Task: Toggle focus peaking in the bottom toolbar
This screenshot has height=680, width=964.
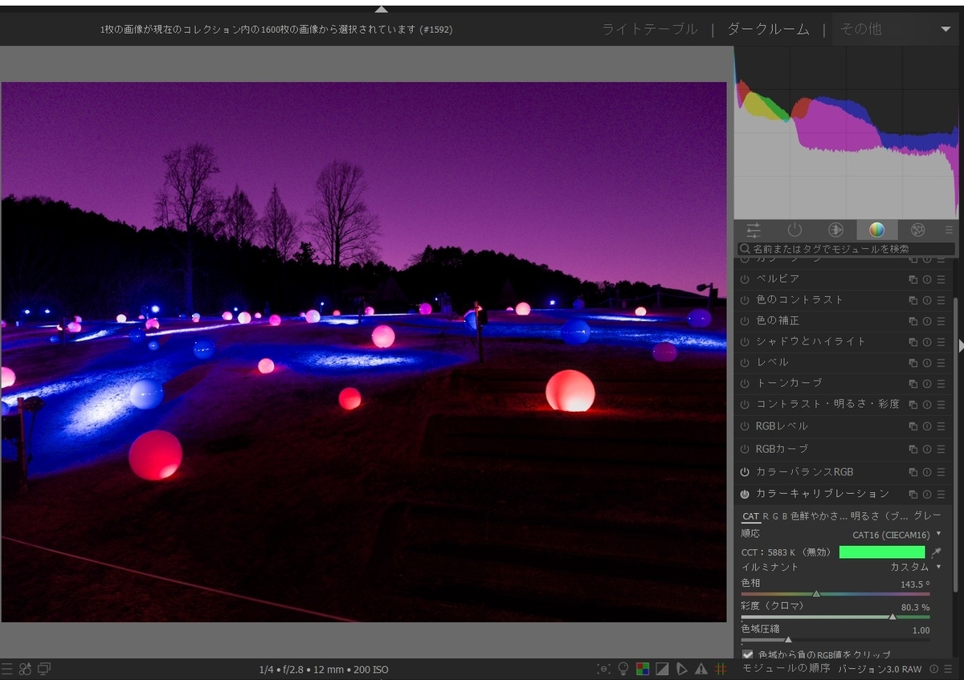Action: click(x=605, y=668)
